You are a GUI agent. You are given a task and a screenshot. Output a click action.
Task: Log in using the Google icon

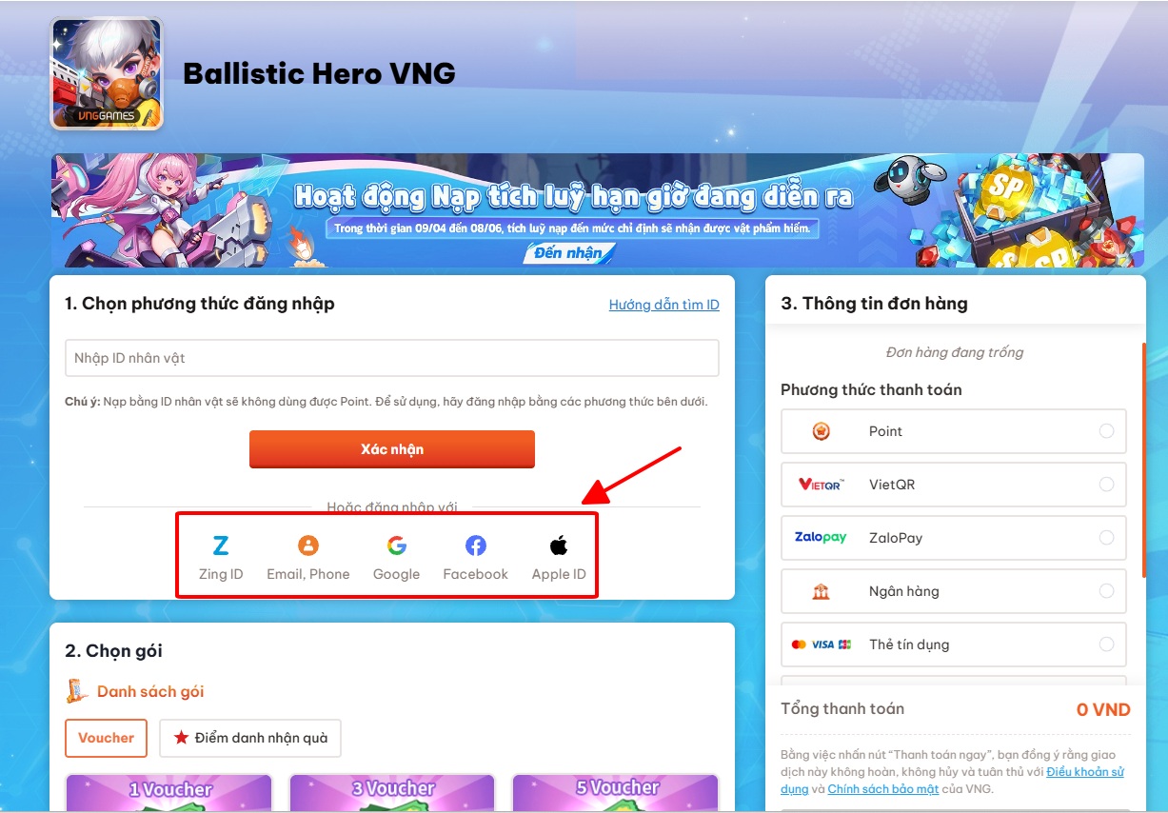coord(397,545)
